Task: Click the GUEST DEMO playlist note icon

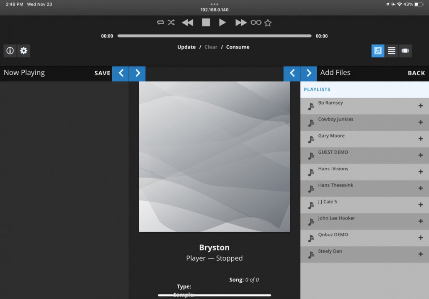Action: [311, 156]
